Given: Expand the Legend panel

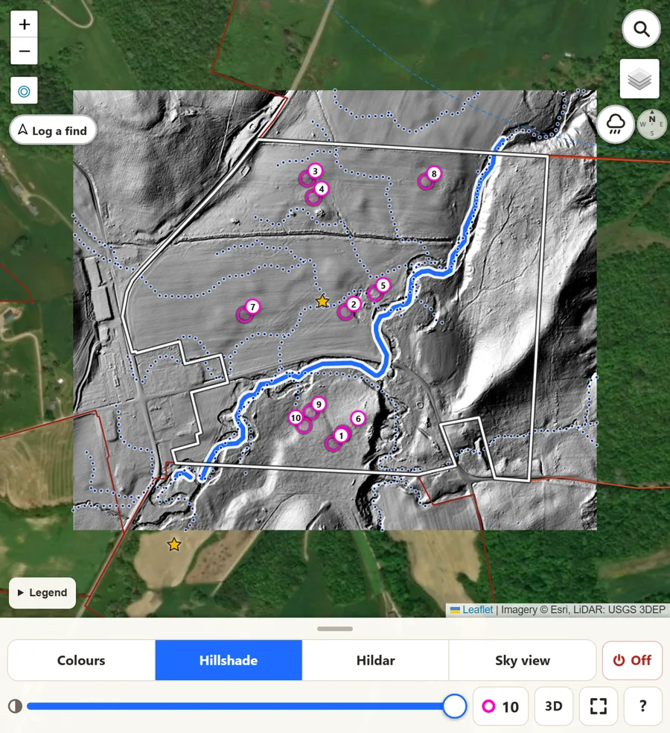Looking at the screenshot, I should tap(42, 593).
